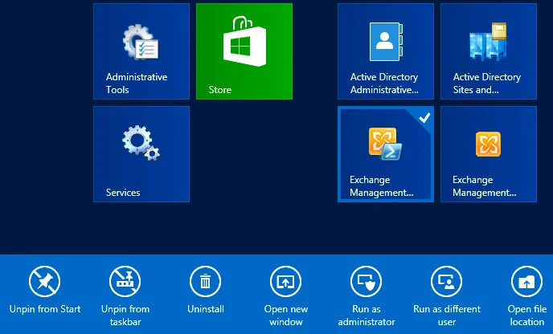The width and height of the screenshot is (553, 334).
Task: Deselect the checked Exchange Management Shell tile
Action: point(386,154)
